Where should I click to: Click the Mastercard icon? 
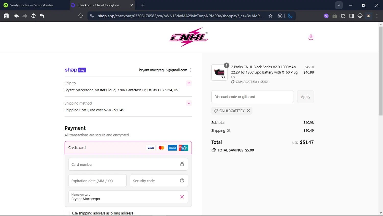coord(161,148)
